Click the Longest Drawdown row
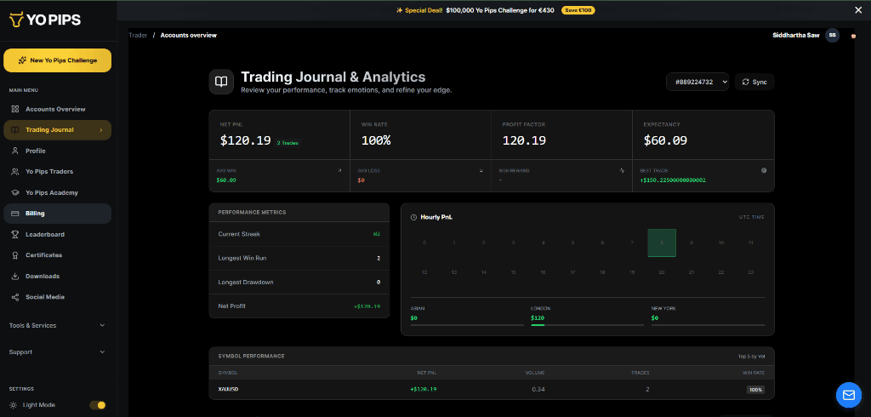 pos(299,282)
